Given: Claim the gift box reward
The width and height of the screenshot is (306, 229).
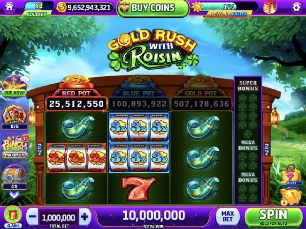Looking at the screenshot, I should (x=13, y=217).
